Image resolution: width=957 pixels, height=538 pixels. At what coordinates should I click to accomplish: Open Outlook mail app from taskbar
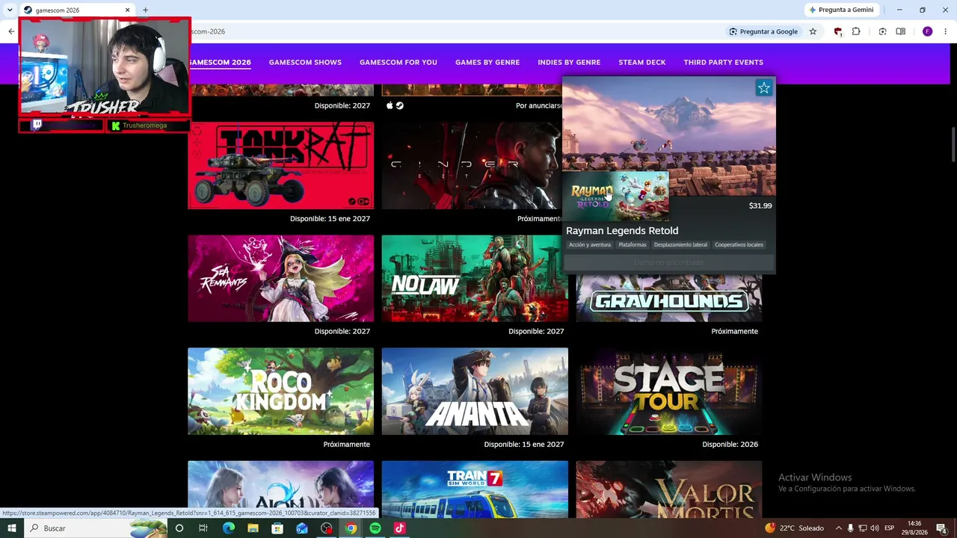pyautogui.click(x=302, y=528)
